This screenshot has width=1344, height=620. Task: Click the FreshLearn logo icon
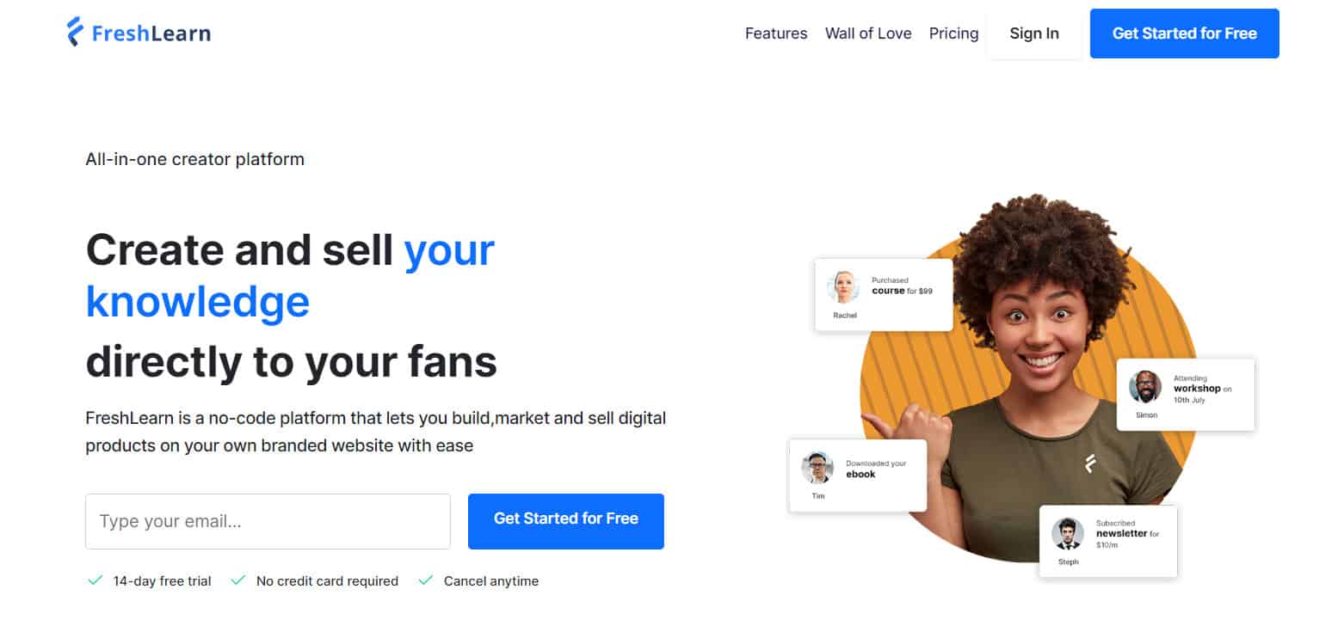pyautogui.click(x=75, y=32)
